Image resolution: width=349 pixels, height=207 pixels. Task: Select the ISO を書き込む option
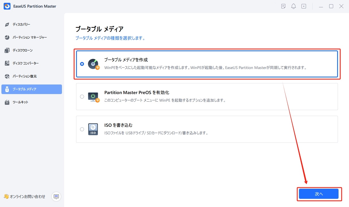point(82,129)
